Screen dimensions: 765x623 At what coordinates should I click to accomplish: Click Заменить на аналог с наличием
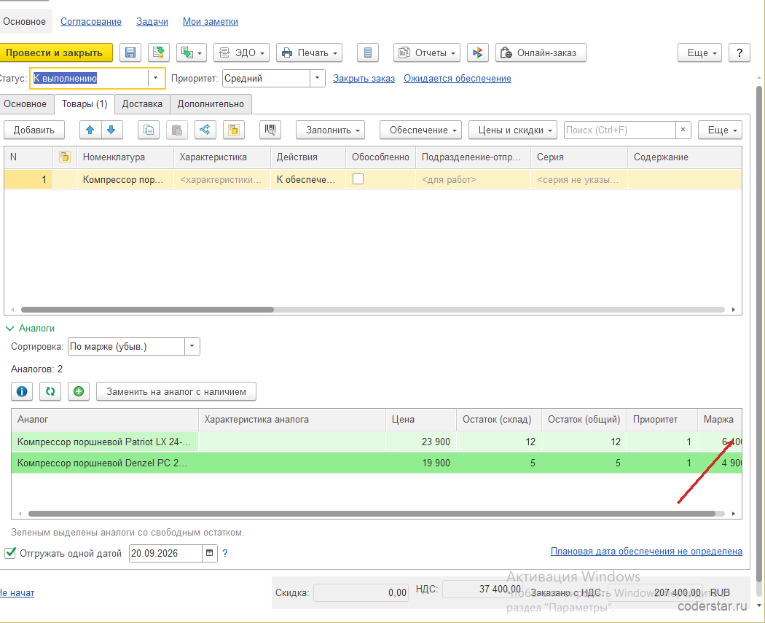click(176, 391)
